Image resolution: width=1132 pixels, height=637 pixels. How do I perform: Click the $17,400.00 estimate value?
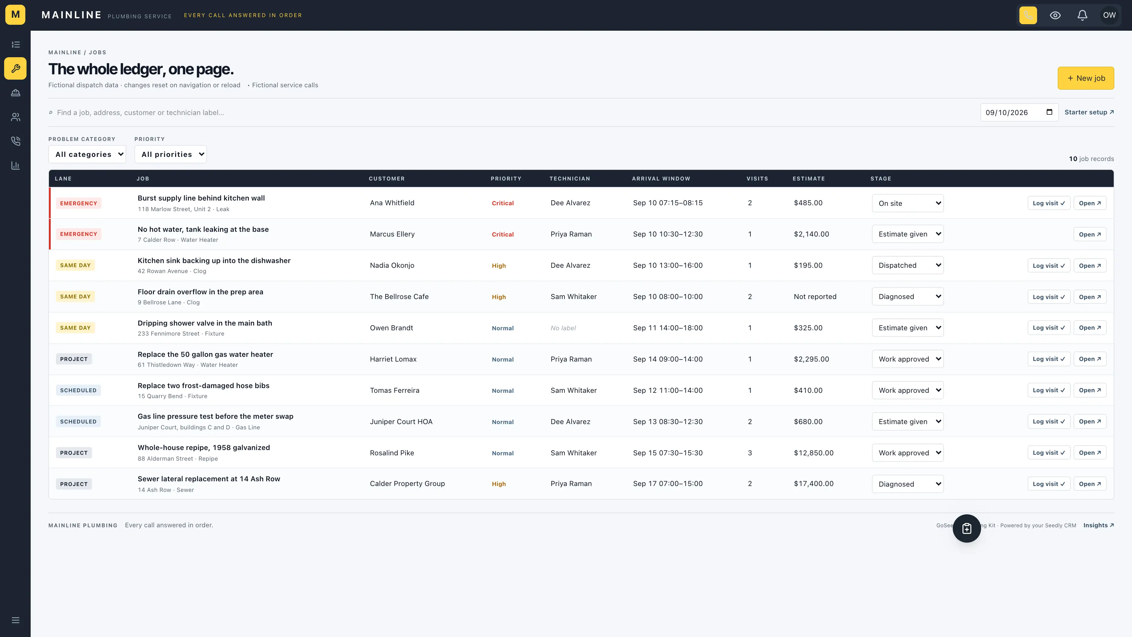(813, 484)
